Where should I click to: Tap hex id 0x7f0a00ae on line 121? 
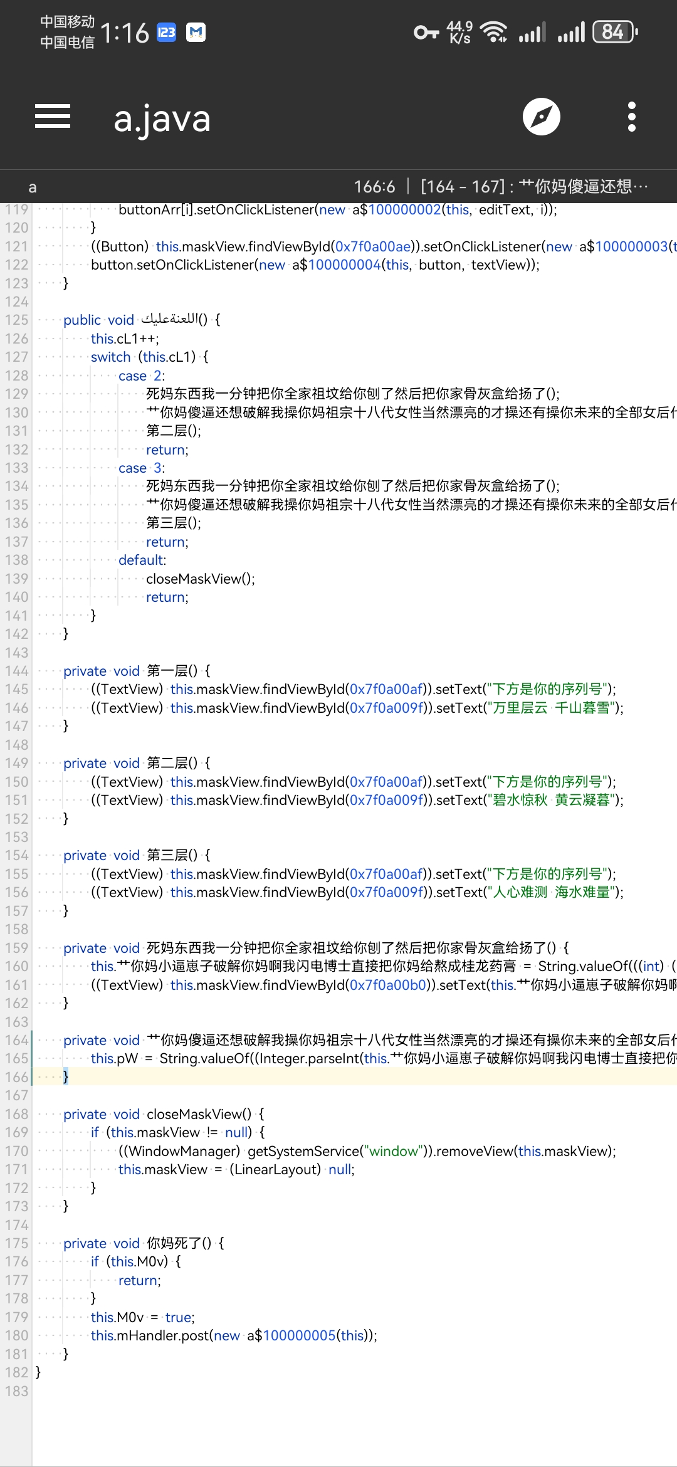pos(373,246)
